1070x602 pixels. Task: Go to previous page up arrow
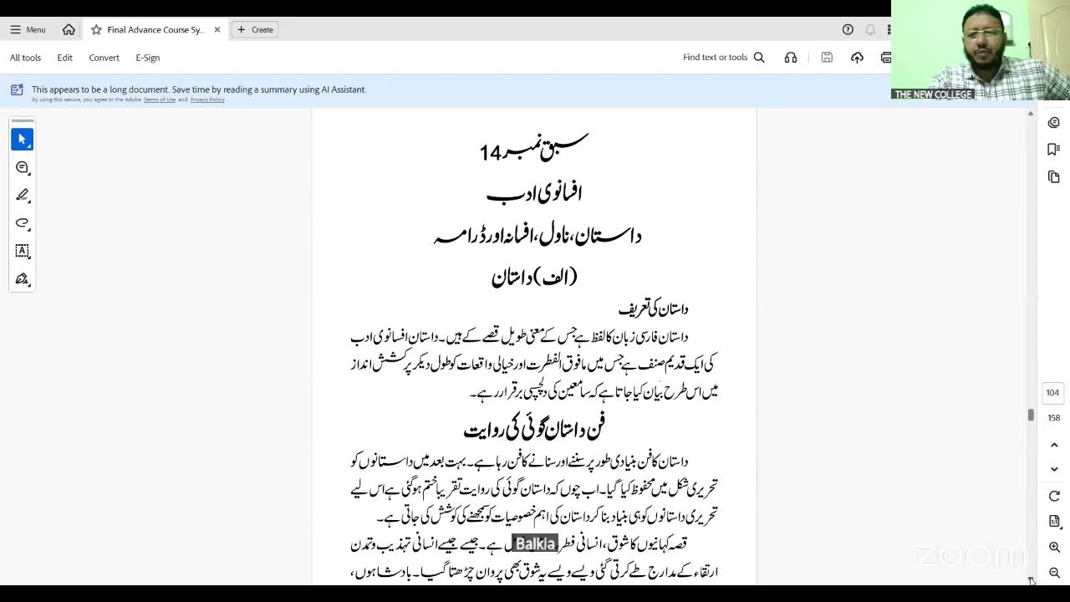click(x=1054, y=446)
